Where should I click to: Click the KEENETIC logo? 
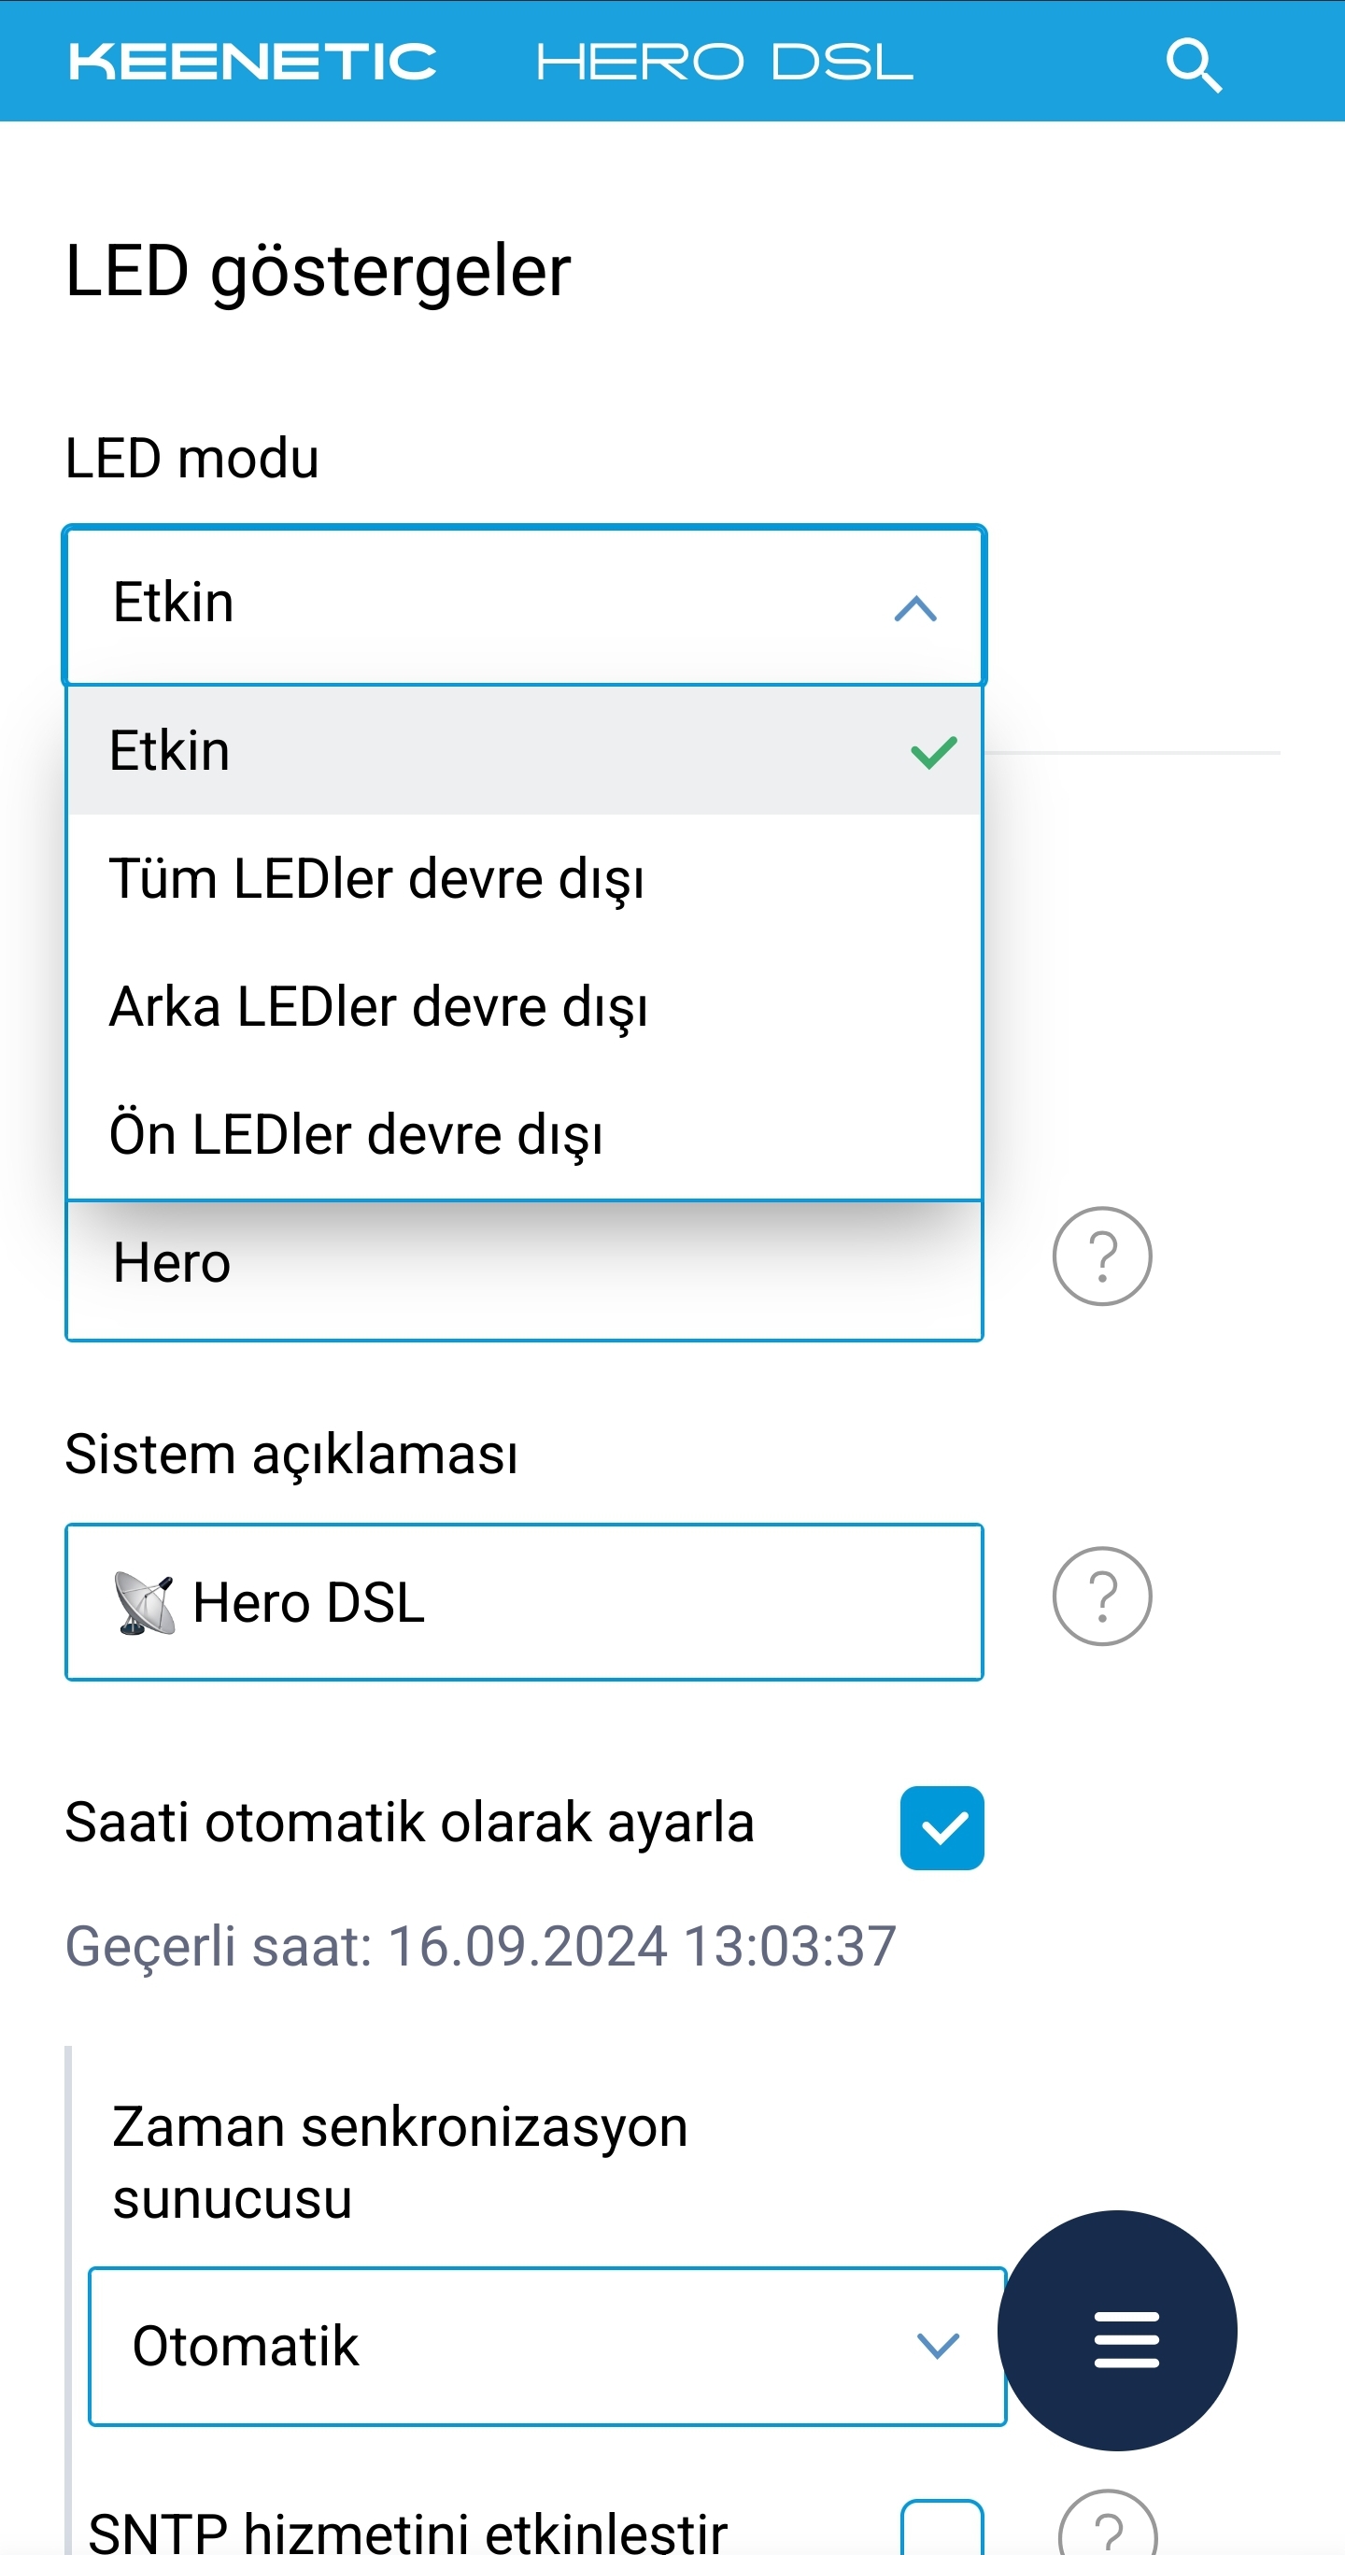252,62
